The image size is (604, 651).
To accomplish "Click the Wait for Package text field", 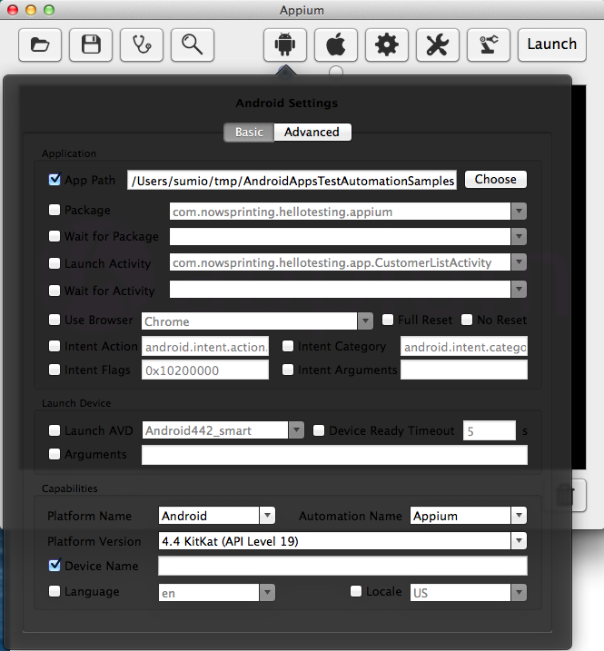I will [340, 237].
